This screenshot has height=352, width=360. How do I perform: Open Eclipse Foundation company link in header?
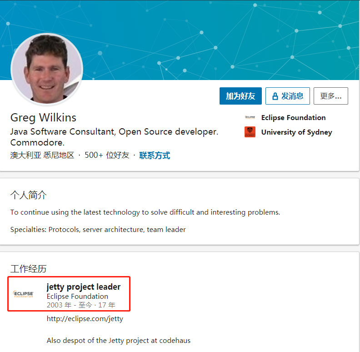coord(293,118)
